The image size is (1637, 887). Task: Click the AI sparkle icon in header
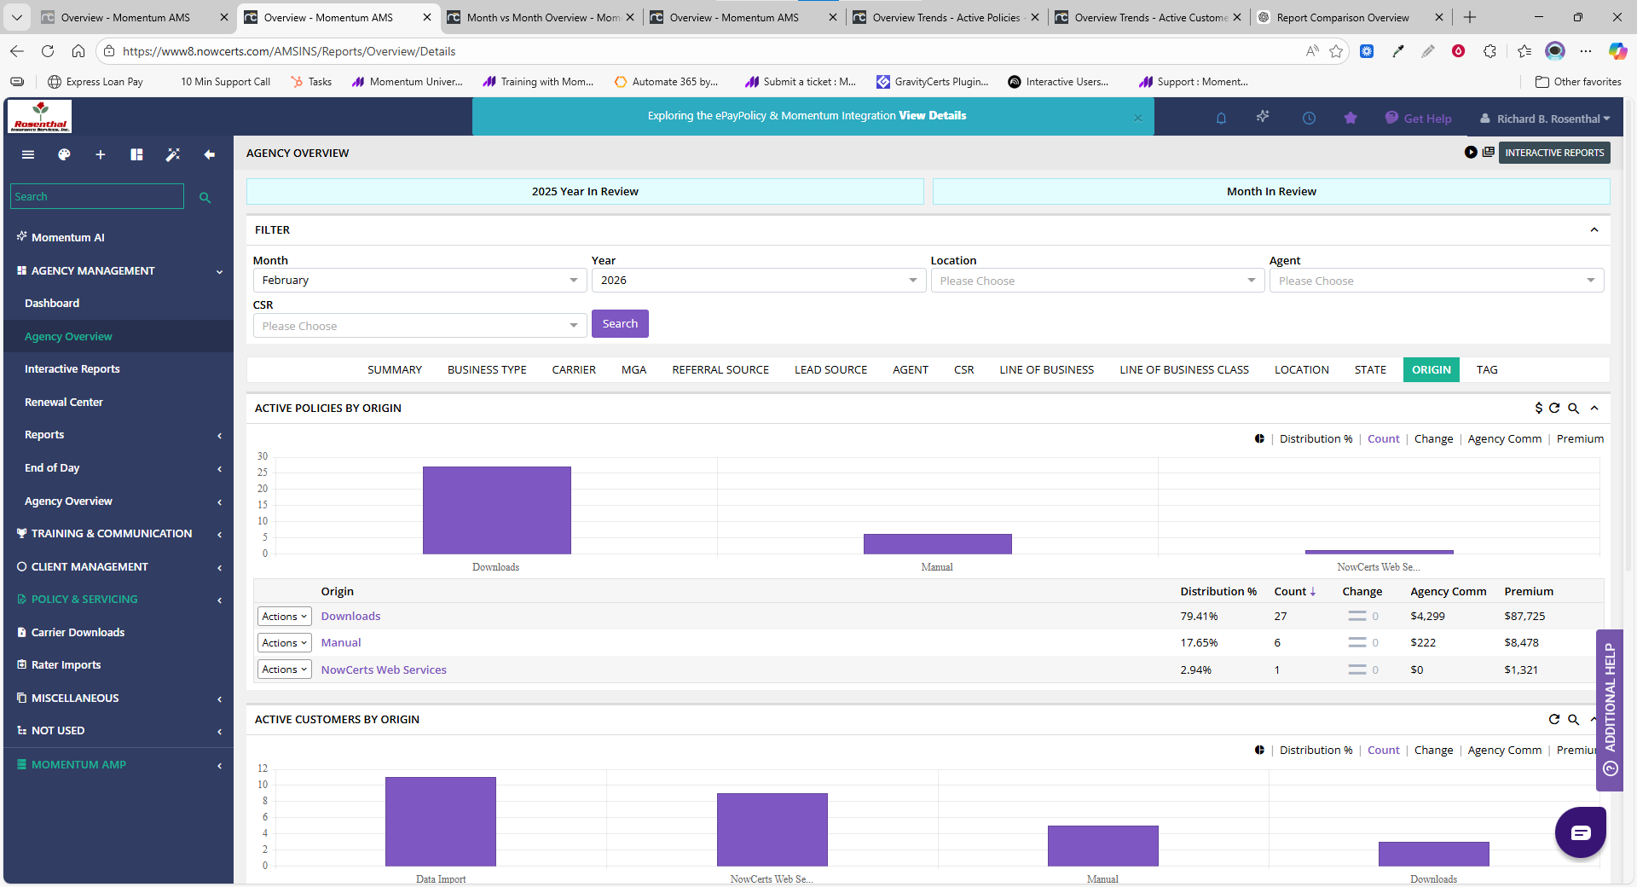(1263, 116)
